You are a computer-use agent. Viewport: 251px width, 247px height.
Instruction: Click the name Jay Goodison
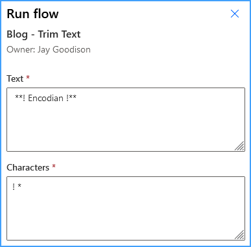pyautogui.click(x=64, y=50)
